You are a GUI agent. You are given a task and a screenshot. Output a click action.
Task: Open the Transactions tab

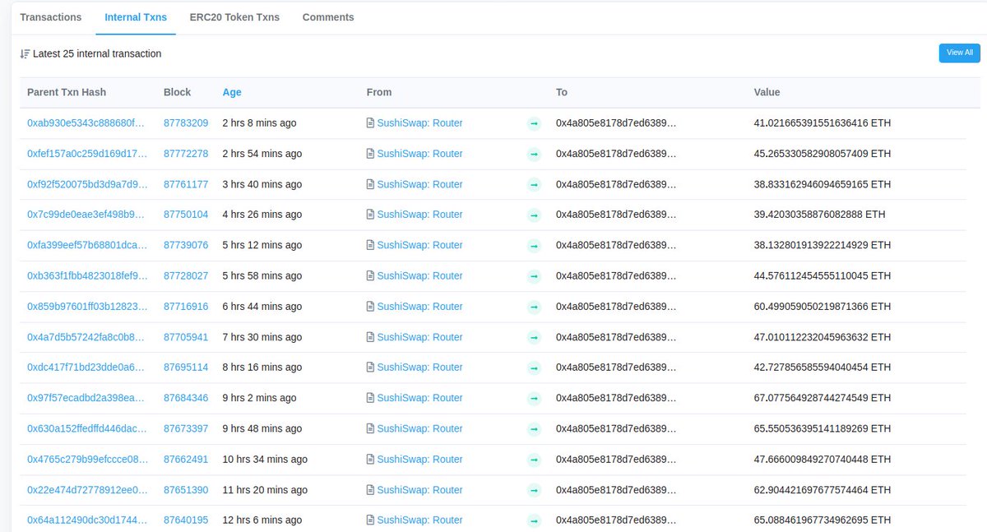coord(51,17)
